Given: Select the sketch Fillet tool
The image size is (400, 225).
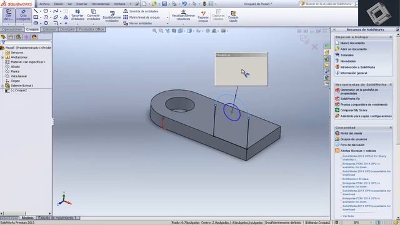Looking at the screenshot, I should point(56,23).
